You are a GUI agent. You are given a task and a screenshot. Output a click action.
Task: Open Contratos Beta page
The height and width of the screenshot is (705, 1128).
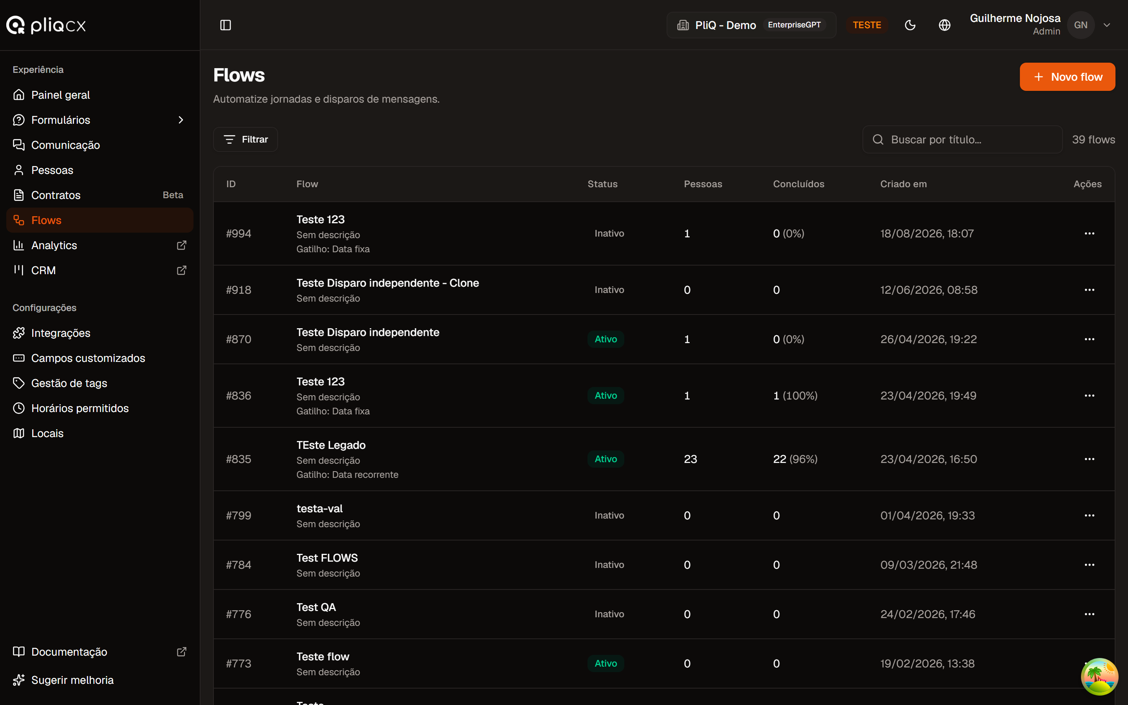pyautogui.click(x=100, y=195)
